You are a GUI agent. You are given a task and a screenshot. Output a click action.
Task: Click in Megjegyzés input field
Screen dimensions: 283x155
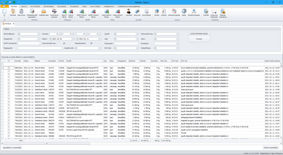(x=40, y=48)
